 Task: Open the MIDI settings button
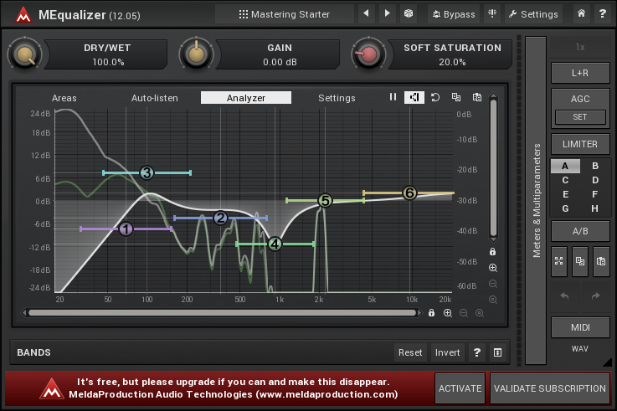[x=580, y=327]
